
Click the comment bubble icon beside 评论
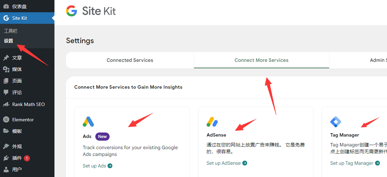click(6, 92)
